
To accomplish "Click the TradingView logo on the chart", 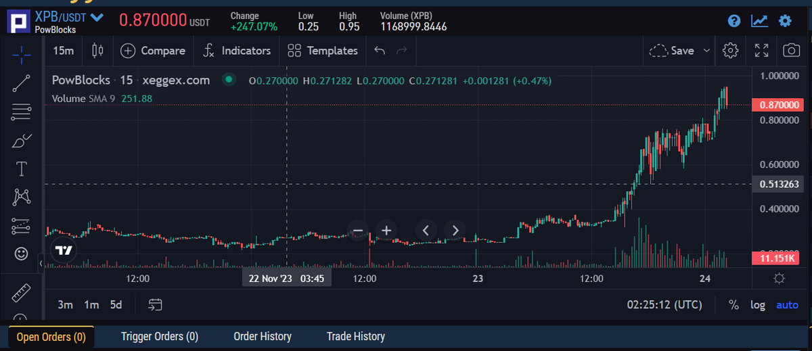I will click(x=64, y=250).
